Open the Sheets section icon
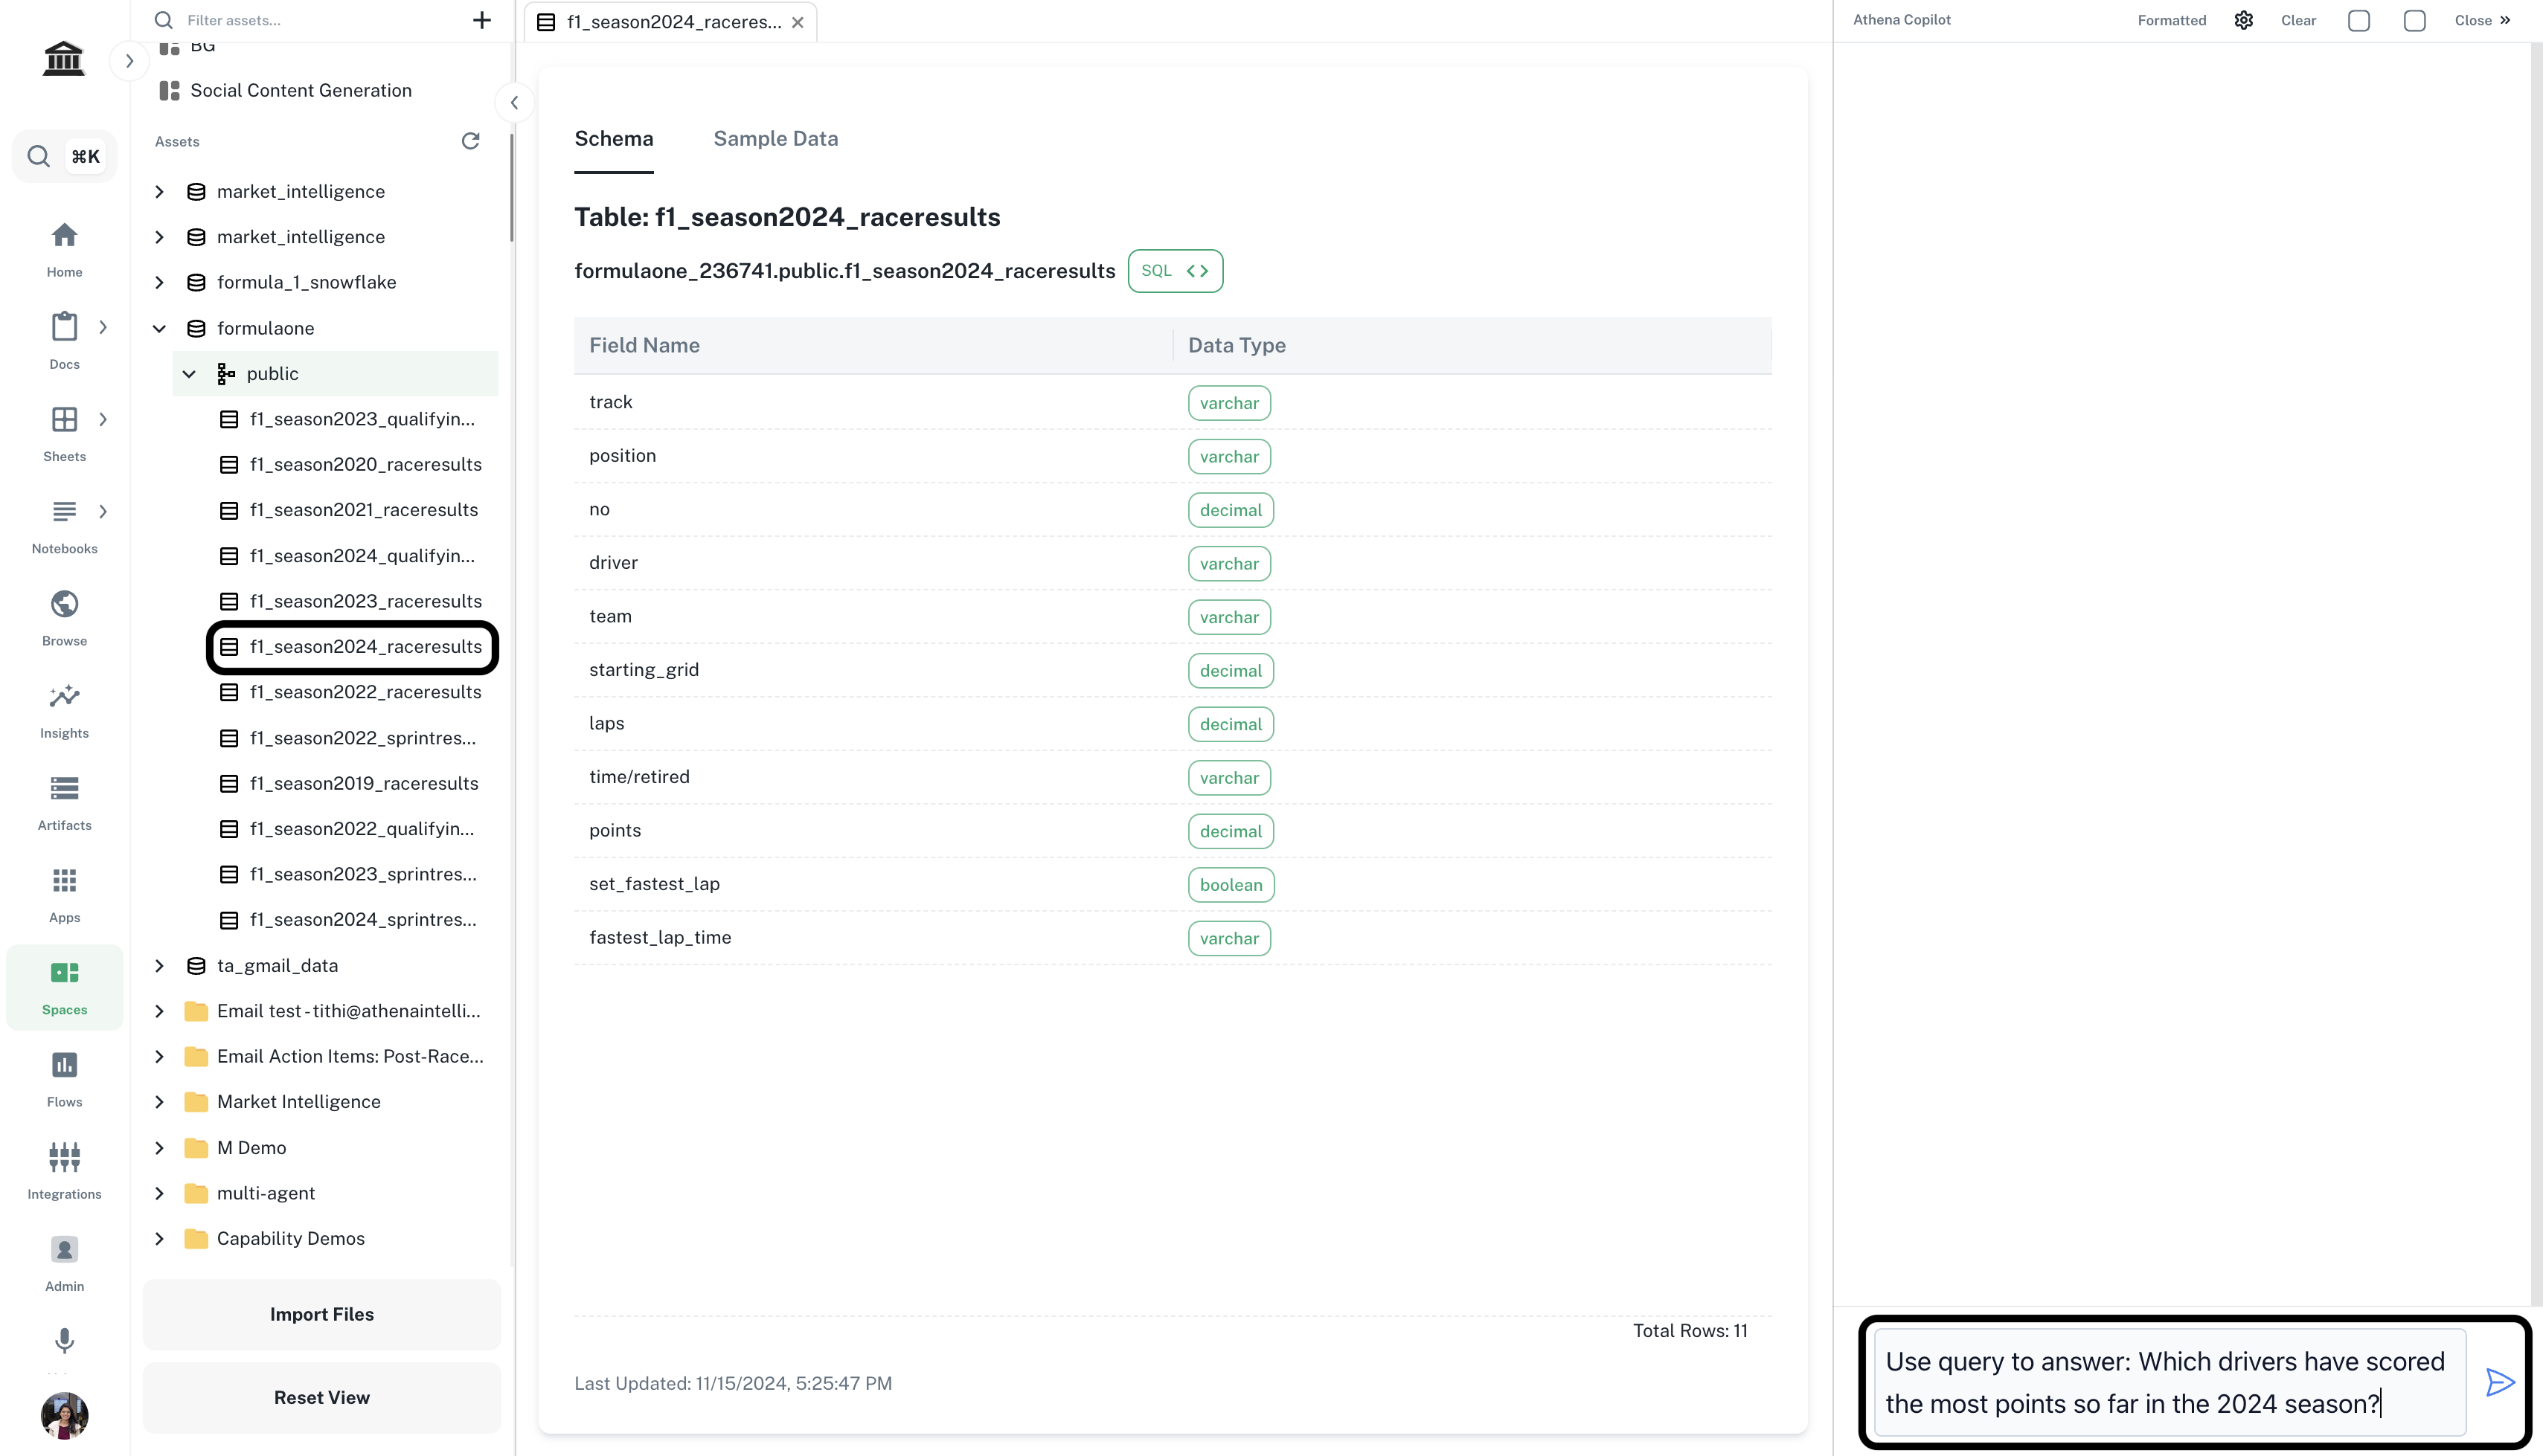Screen dimensions: 2543x1456 [64, 419]
